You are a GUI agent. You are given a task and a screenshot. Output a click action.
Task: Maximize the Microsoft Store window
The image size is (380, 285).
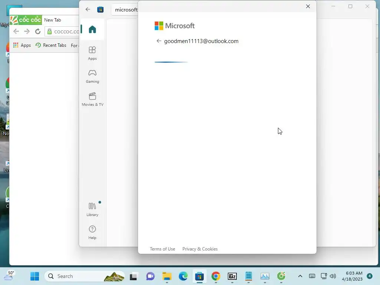(x=350, y=6)
